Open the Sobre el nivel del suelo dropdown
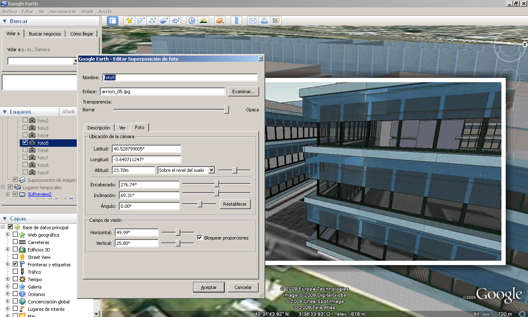This screenshot has width=528, height=317. point(211,170)
